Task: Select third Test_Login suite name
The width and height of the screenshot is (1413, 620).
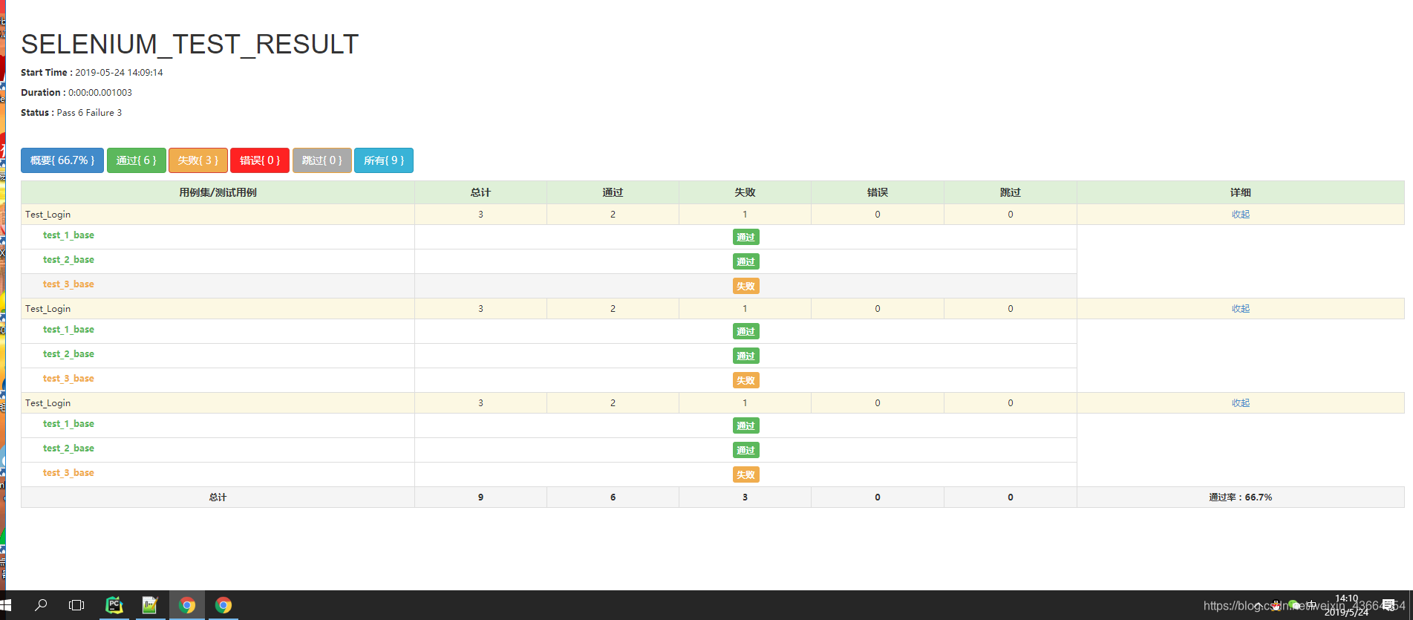Action: 48,403
